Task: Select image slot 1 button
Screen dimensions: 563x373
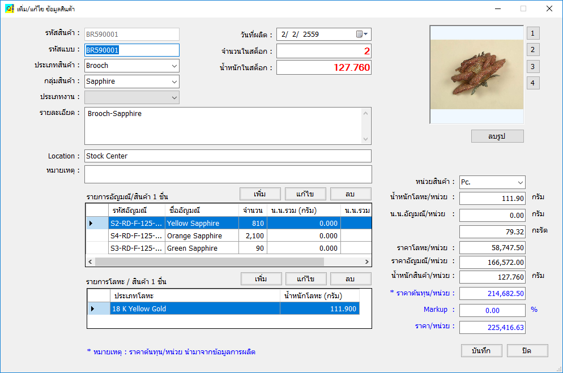Action: pos(532,33)
